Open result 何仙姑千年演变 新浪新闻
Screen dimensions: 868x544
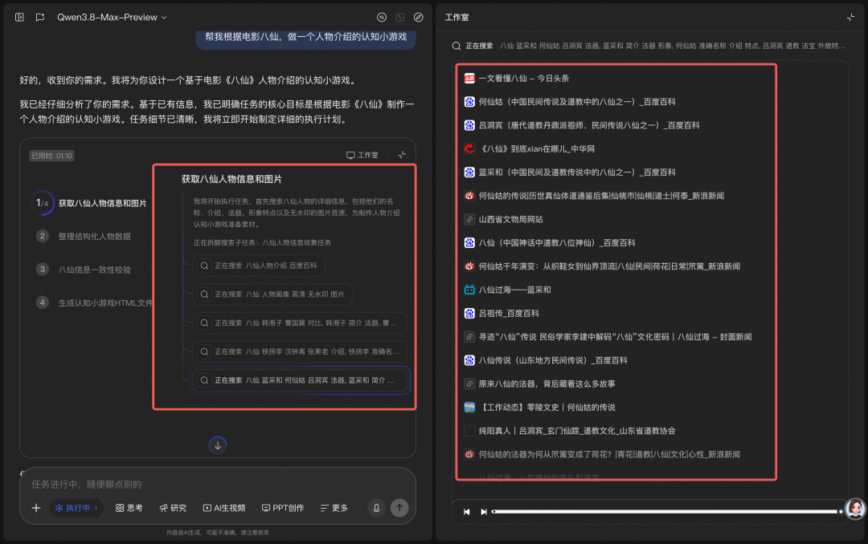(x=609, y=266)
